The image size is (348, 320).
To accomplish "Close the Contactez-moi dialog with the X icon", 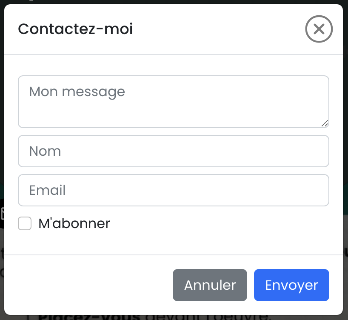I will (x=319, y=29).
